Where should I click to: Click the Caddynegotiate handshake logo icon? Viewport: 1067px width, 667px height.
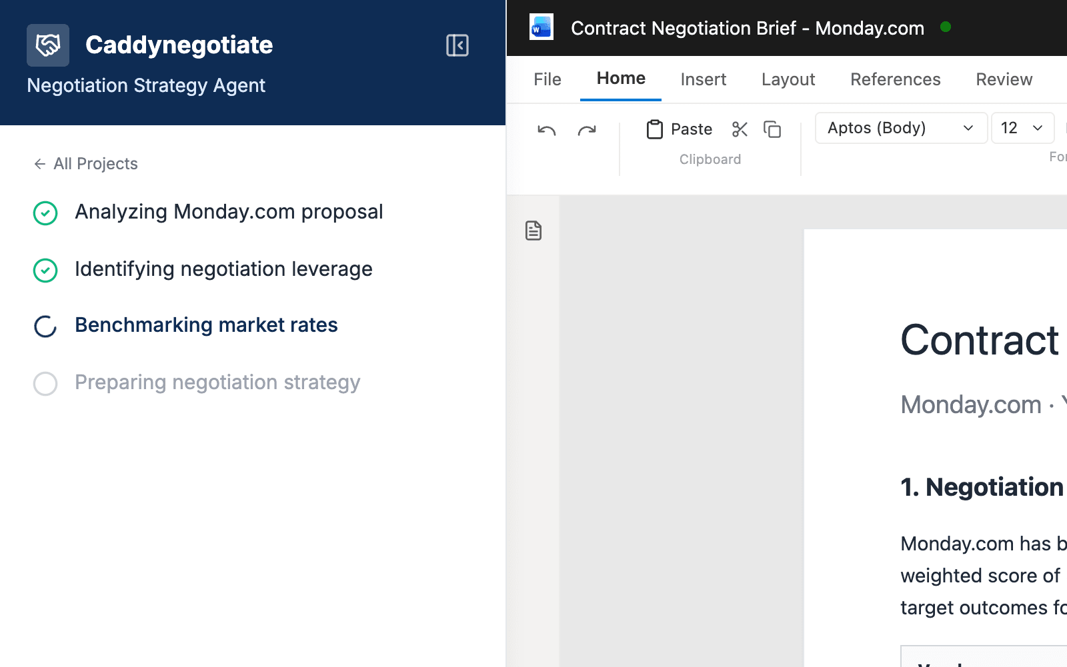48,45
